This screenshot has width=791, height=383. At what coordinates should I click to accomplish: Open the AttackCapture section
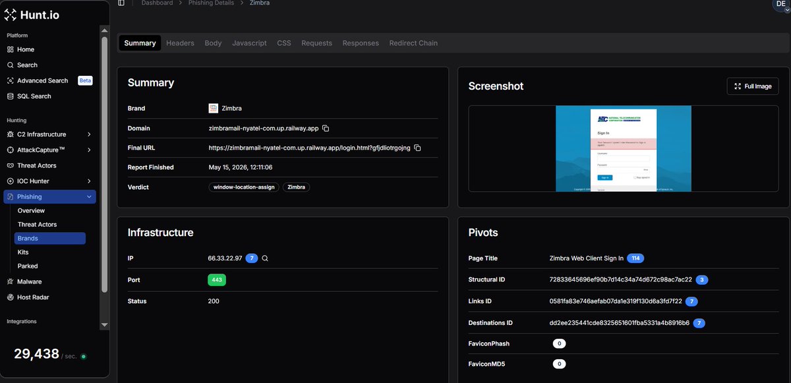coord(49,150)
